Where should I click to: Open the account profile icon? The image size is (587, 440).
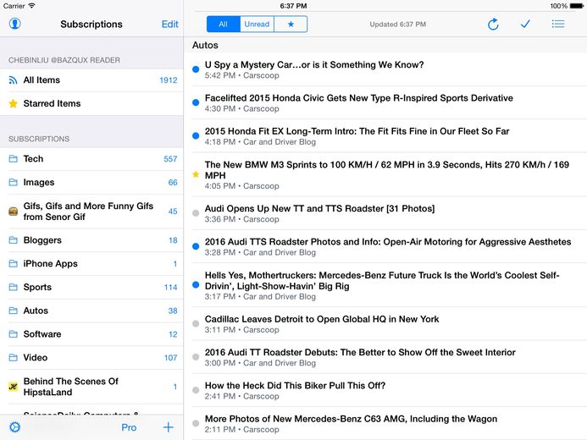point(14,24)
